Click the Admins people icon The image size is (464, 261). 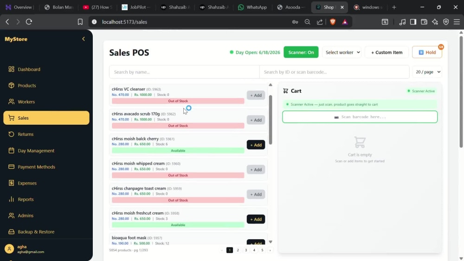11,216
